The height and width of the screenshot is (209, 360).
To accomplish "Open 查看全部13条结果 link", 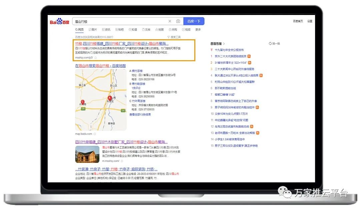I will coord(140,114).
